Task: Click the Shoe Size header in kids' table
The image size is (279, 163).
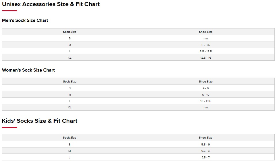Action: pos(205,137)
